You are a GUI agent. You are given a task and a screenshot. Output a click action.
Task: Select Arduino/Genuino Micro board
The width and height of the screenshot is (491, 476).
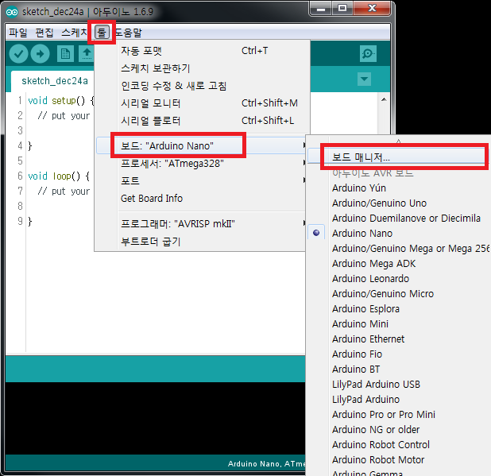pyautogui.click(x=383, y=293)
